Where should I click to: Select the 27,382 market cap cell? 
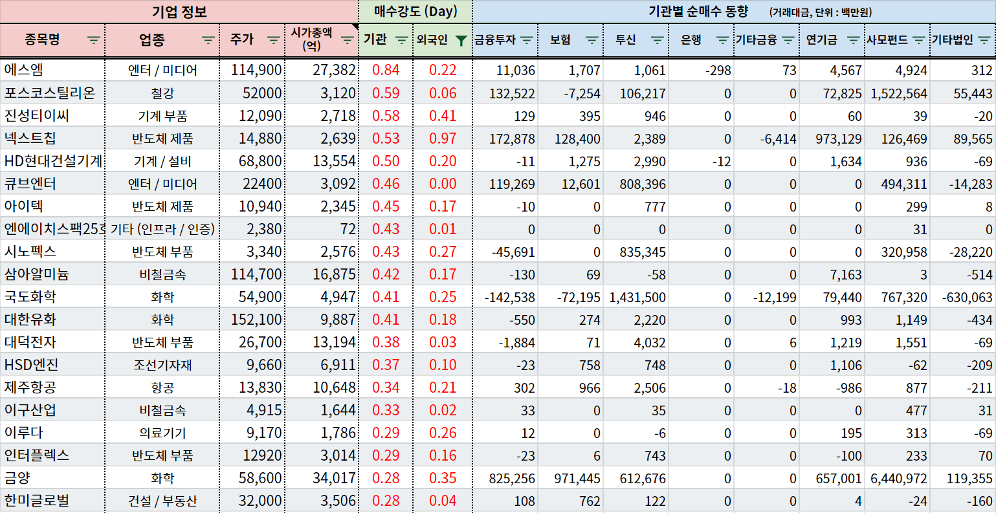click(x=321, y=70)
